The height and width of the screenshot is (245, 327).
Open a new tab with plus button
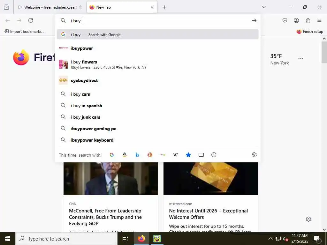[164, 7]
